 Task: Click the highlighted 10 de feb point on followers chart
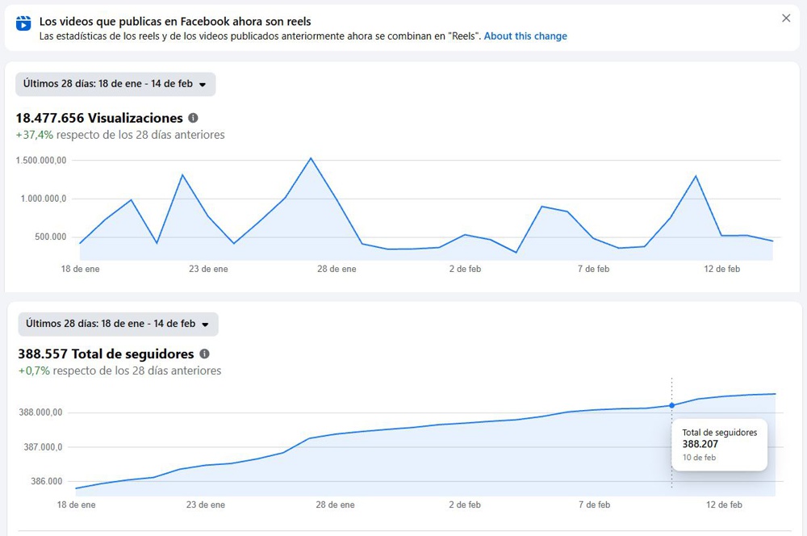[671, 405]
